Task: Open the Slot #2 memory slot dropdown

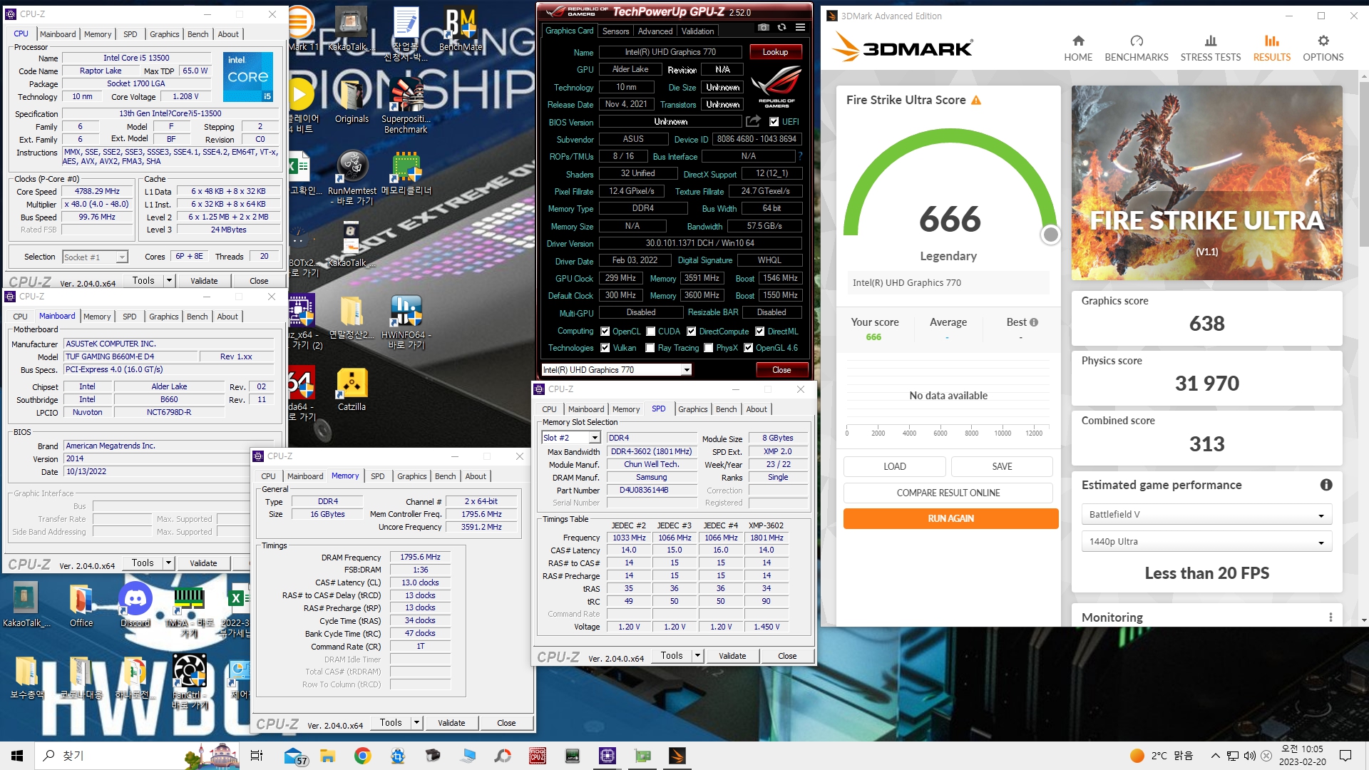Action: coord(571,438)
